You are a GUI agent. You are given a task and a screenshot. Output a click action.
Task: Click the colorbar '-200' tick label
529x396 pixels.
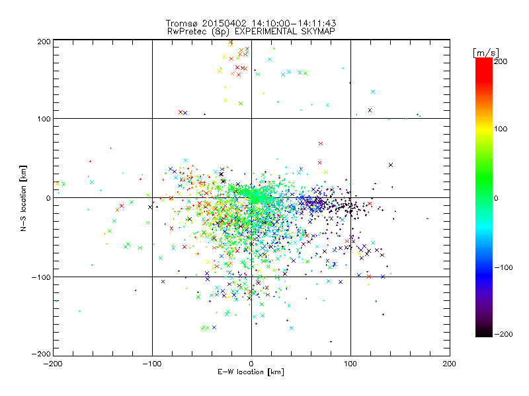click(503, 334)
